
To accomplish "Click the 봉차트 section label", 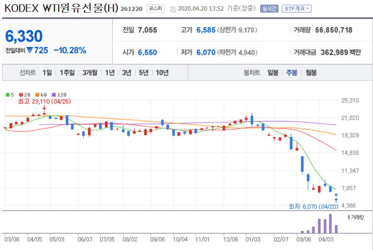I will (x=252, y=72).
